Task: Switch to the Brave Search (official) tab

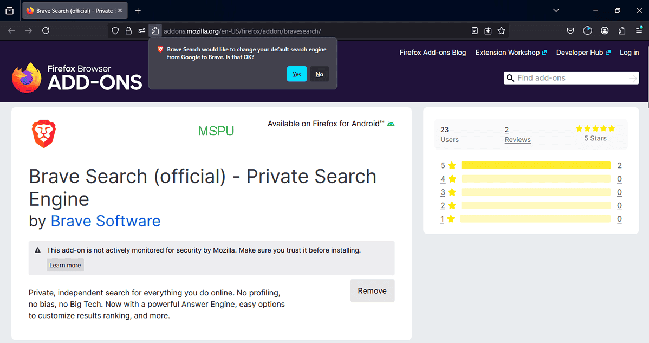Action: pyautogui.click(x=70, y=10)
